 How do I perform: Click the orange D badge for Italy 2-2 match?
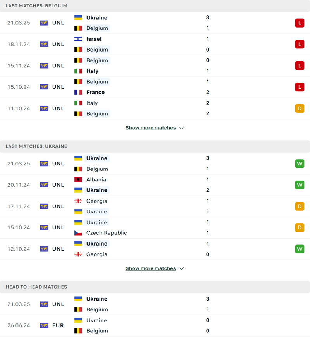coord(299,108)
